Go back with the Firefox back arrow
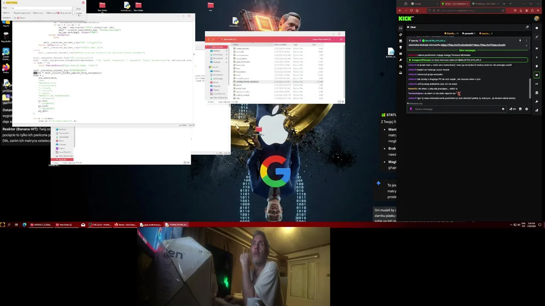 400,11
